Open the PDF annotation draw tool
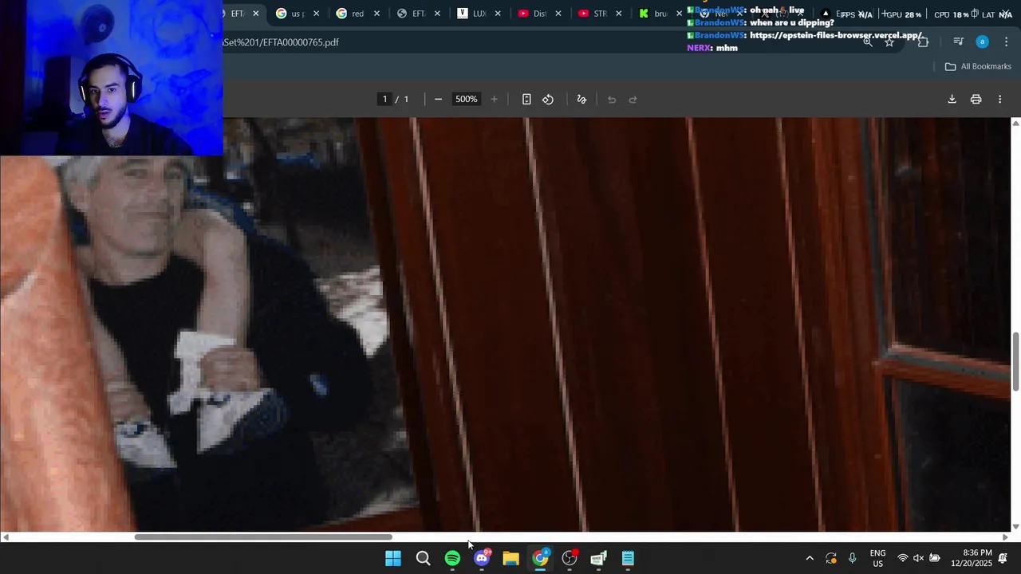Image resolution: width=1021 pixels, height=574 pixels. point(581,99)
